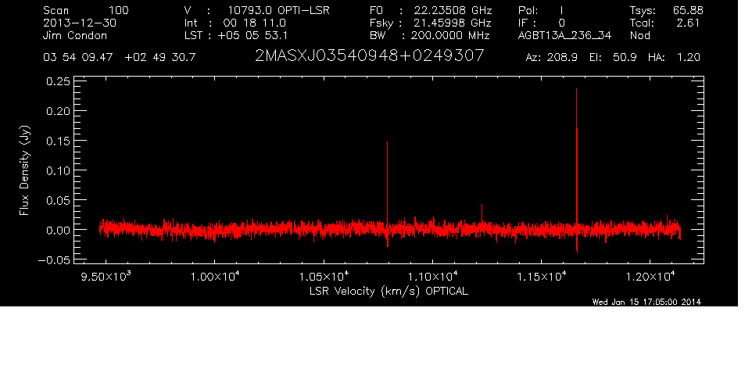Select the declination +02 49 30.7
This screenshot has height=383, width=752.
click(160, 58)
